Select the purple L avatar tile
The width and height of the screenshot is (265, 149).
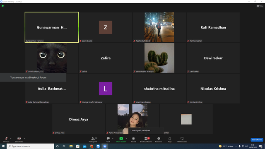(106, 89)
